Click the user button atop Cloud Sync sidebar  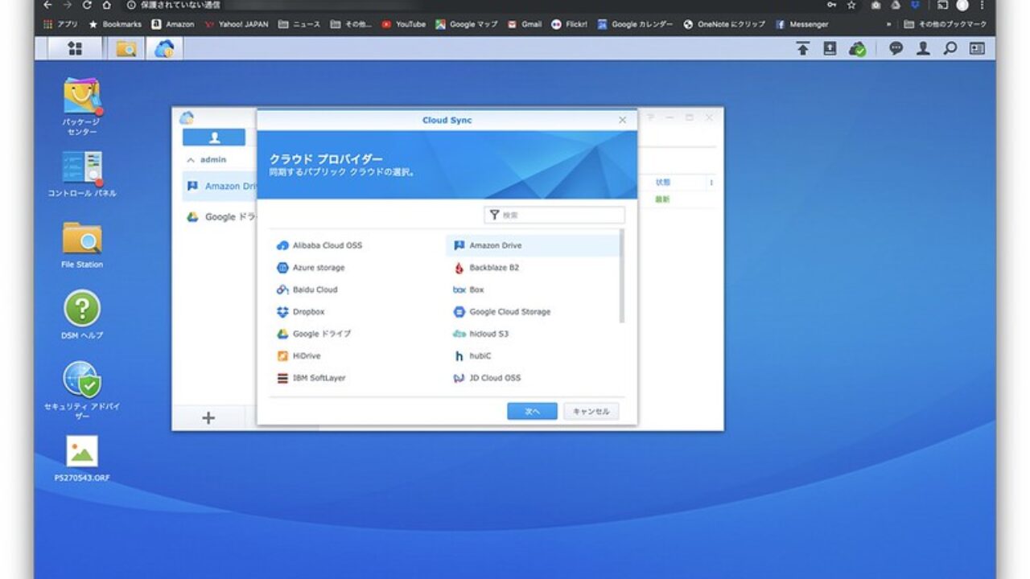(214, 138)
